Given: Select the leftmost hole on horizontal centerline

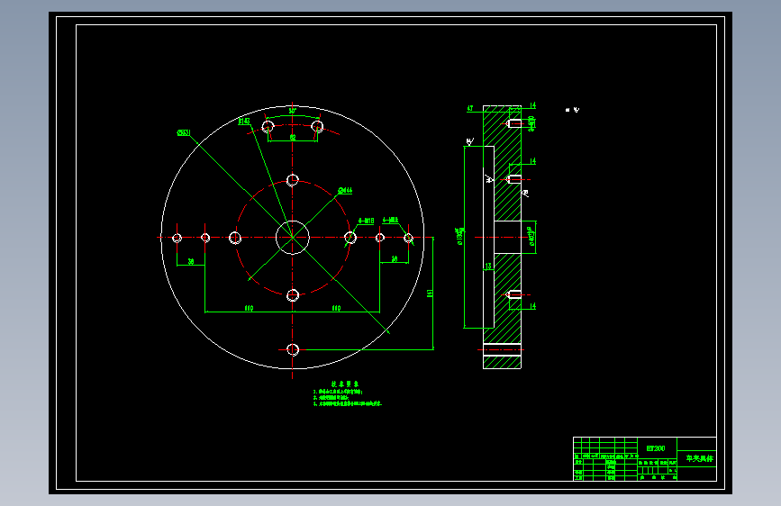Looking at the screenshot, I should pyautogui.click(x=177, y=238).
